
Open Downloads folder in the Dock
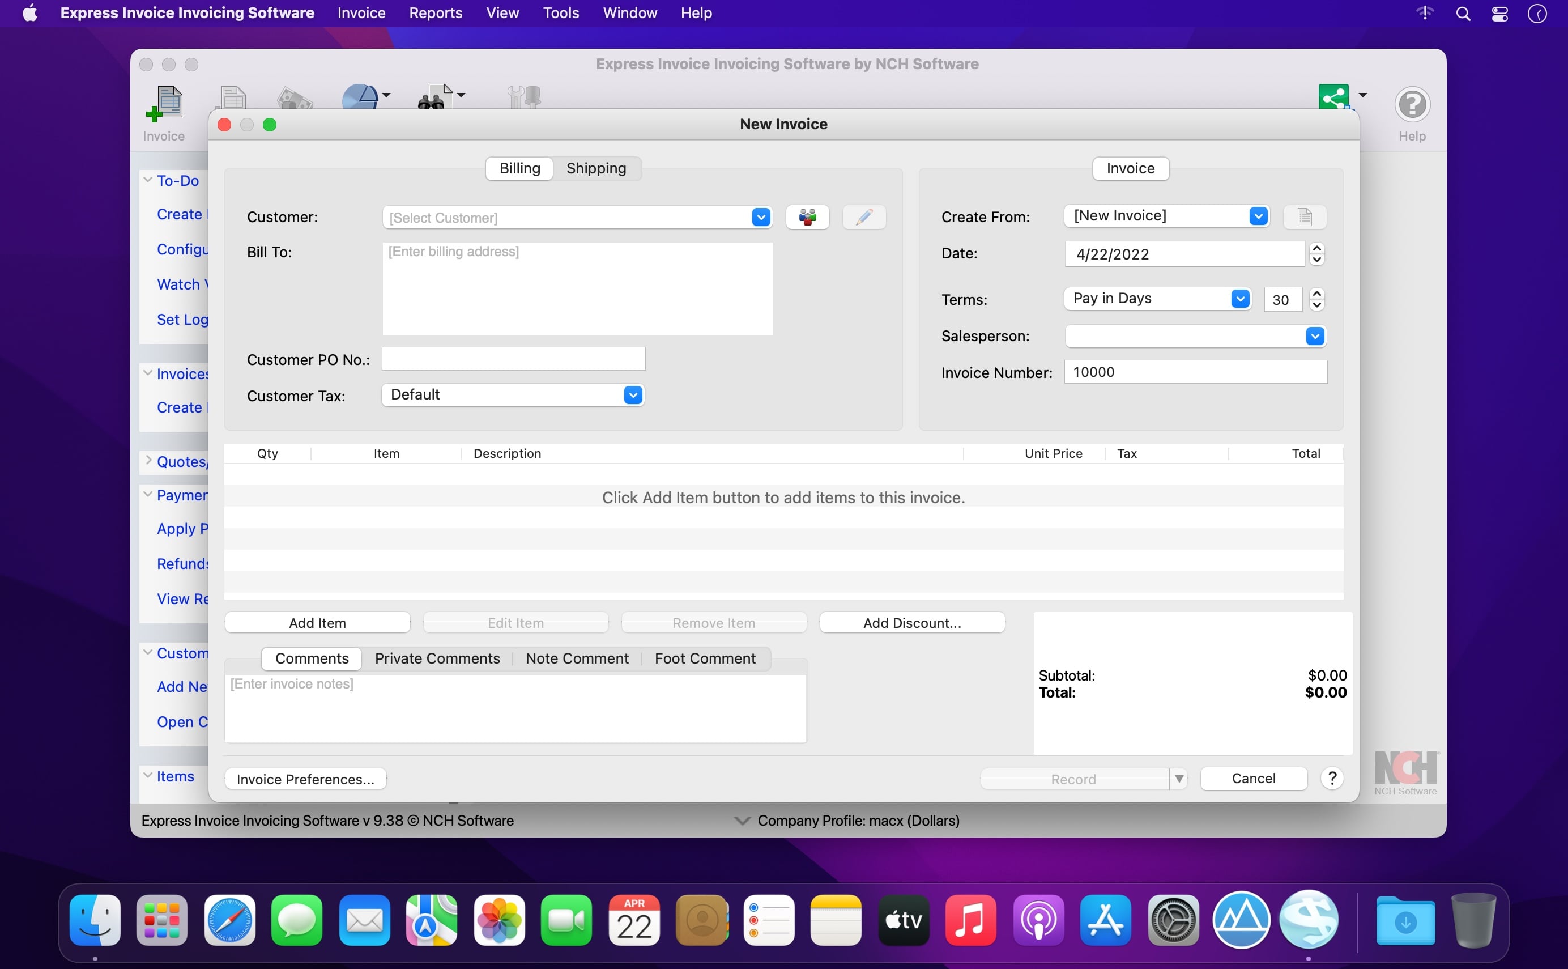[1405, 920]
